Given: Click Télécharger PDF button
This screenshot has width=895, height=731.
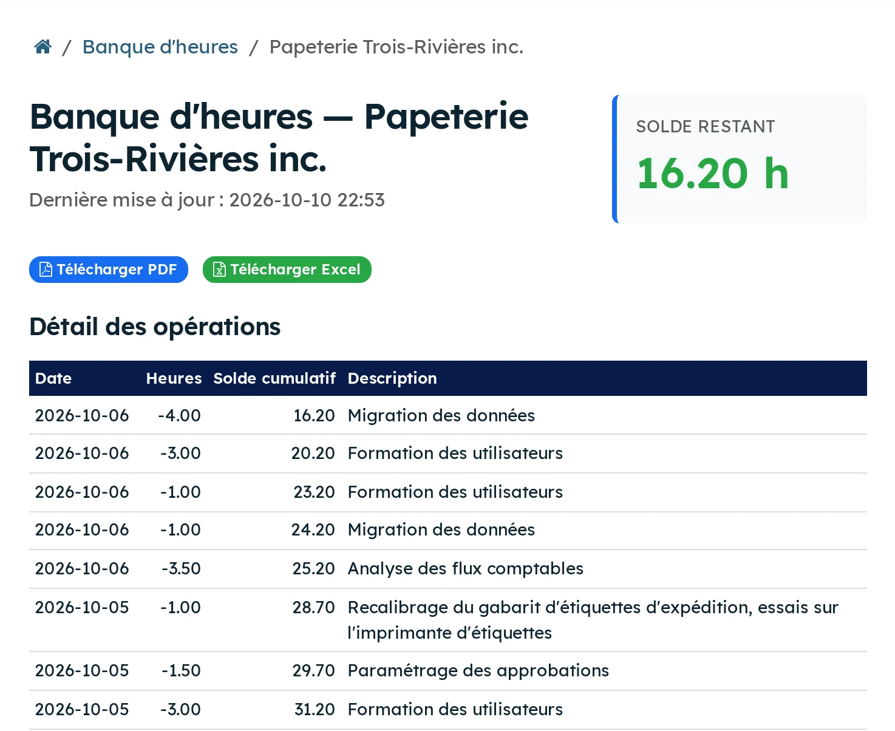Looking at the screenshot, I should click(109, 270).
